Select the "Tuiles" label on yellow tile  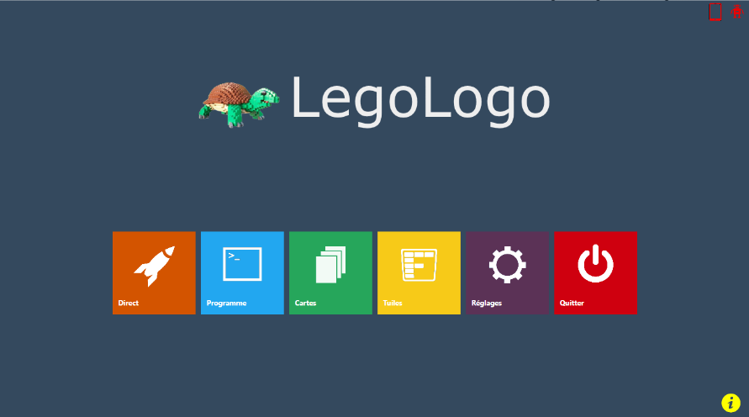tap(393, 303)
